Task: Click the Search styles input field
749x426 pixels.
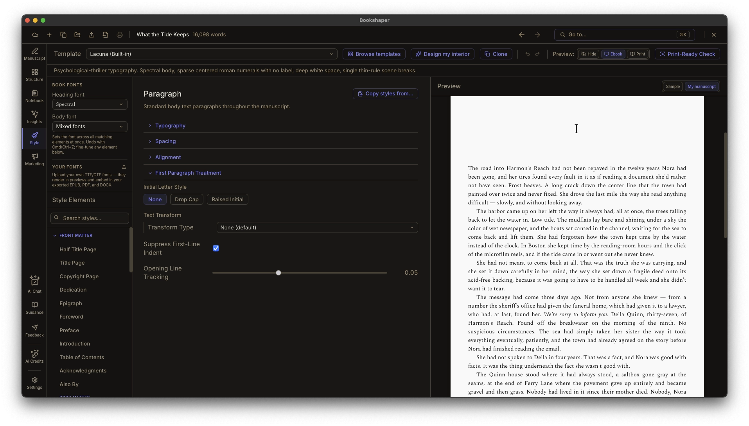Action: click(x=90, y=218)
